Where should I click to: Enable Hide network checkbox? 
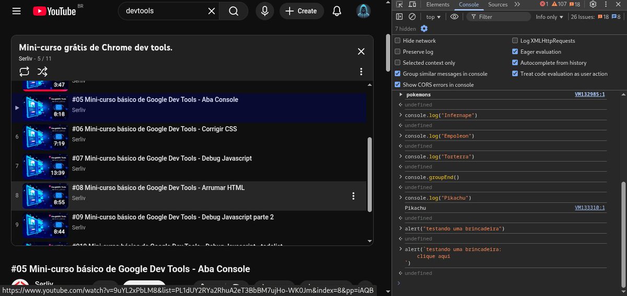coord(398,41)
